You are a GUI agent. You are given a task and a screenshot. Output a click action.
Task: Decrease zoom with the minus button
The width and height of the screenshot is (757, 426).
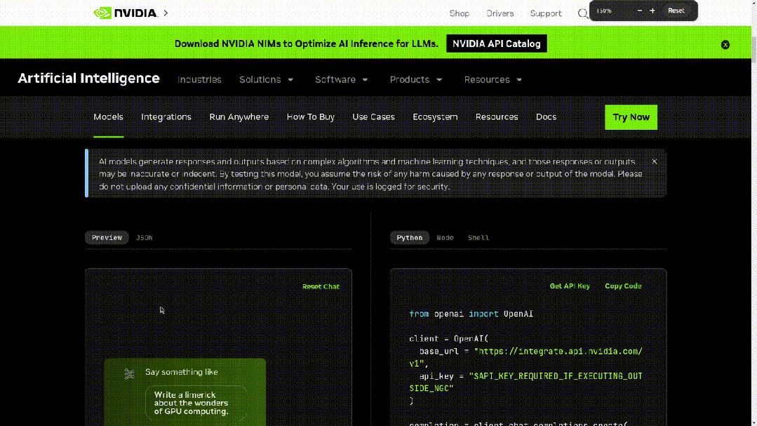(x=640, y=11)
